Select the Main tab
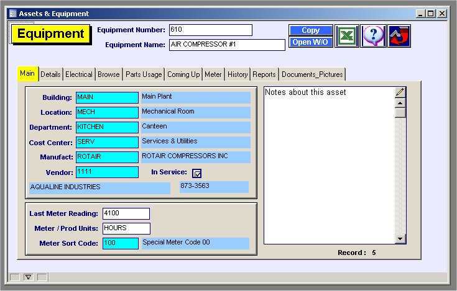 (28, 74)
